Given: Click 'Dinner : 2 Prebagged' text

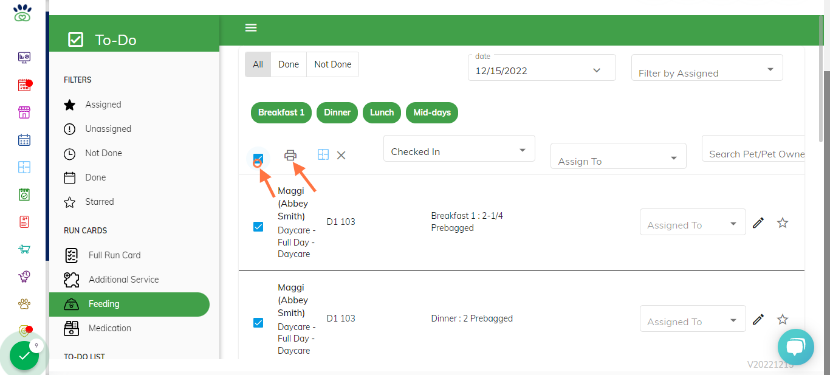Looking at the screenshot, I should pyautogui.click(x=472, y=318).
